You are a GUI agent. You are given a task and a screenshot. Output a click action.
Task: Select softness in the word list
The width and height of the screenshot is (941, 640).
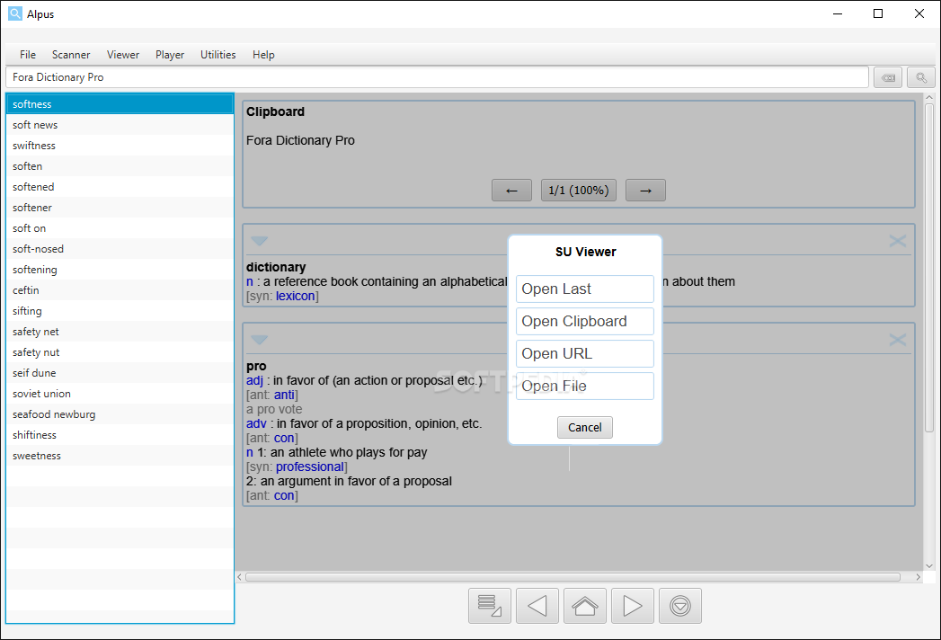pos(120,104)
